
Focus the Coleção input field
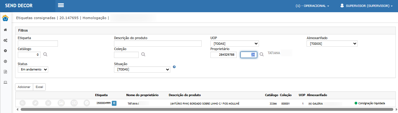point(126,55)
